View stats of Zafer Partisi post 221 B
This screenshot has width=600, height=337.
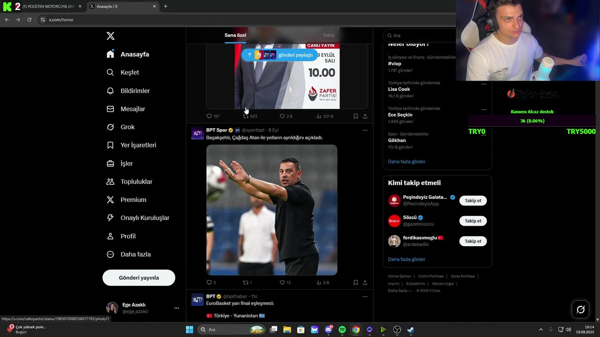(x=324, y=116)
